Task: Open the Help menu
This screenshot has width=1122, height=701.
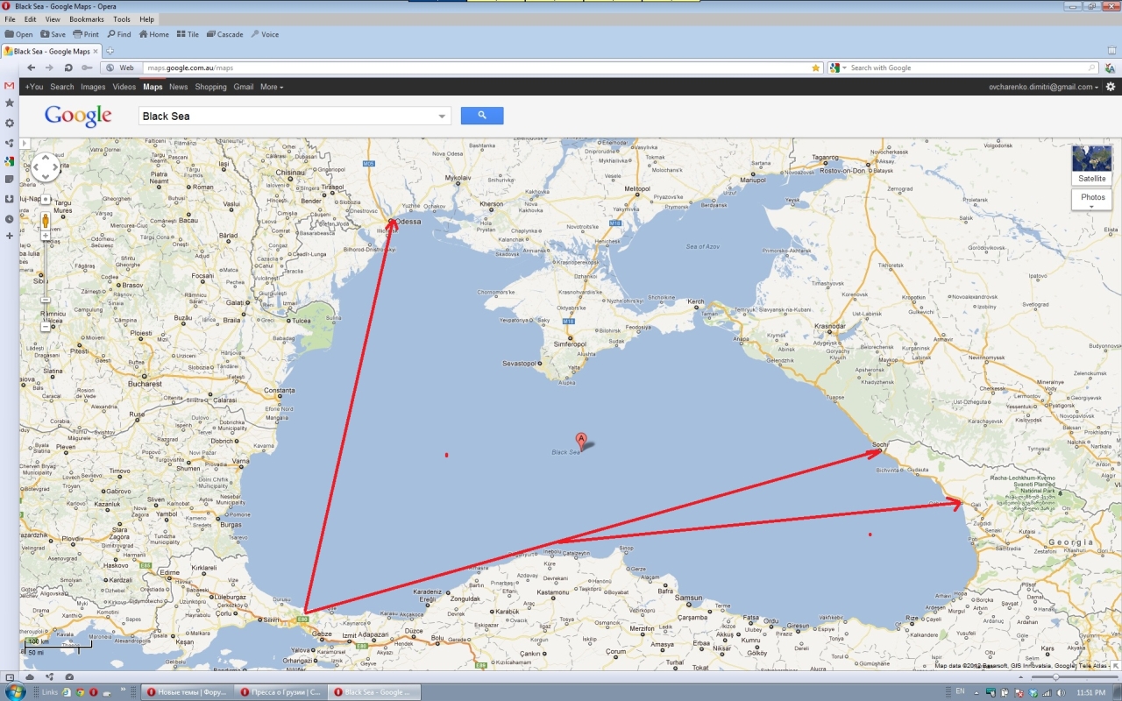Action: [x=146, y=19]
